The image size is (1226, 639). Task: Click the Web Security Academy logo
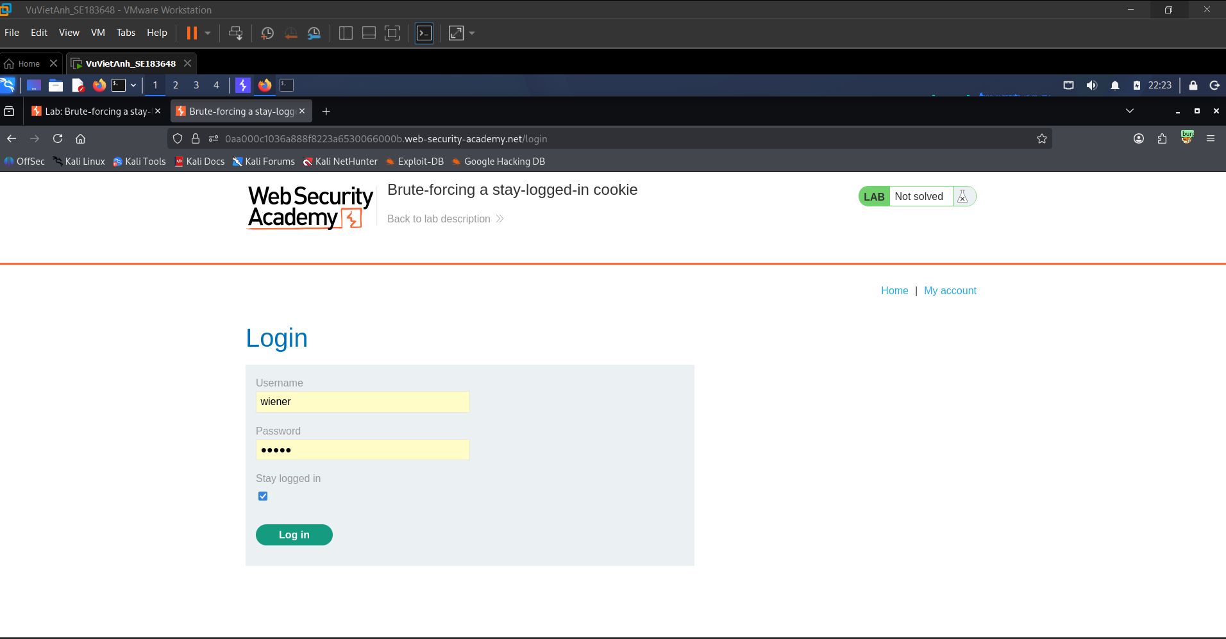coord(310,207)
